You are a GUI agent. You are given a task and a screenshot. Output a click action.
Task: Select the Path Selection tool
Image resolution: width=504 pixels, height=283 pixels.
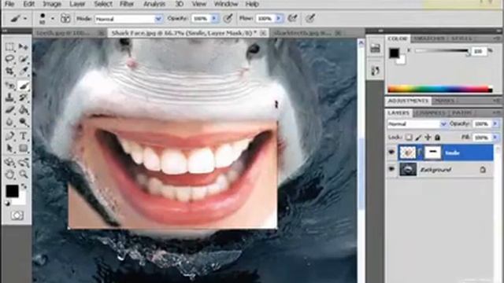[x=9, y=149]
